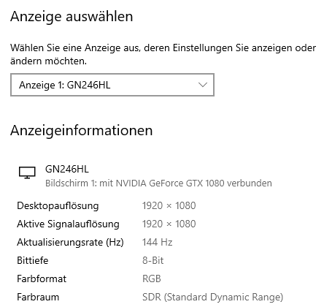Click the 144 Hz refresh rate value

coord(158,242)
